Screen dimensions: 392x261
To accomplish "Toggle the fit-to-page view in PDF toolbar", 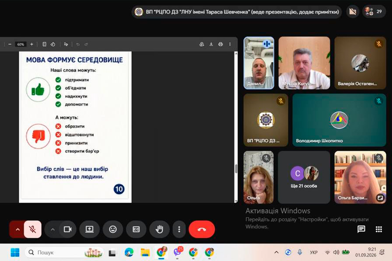I will point(44,44).
